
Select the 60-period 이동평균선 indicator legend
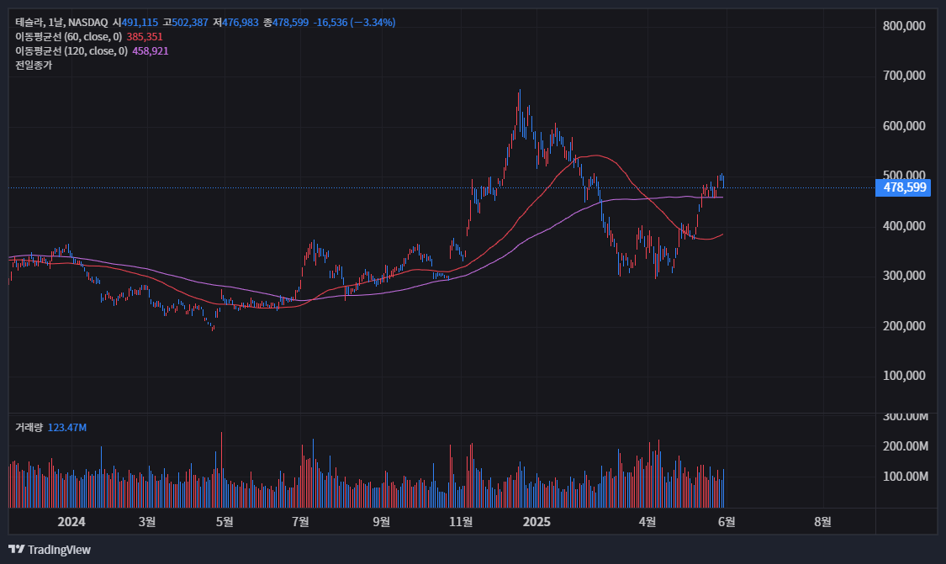click(x=69, y=37)
